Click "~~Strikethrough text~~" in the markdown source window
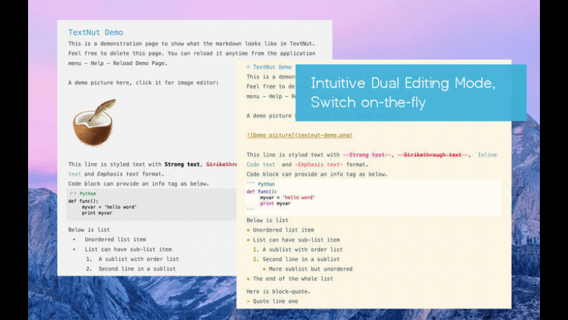Image resolution: width=568 pixels, height=320 pixels. pos(432,155)
